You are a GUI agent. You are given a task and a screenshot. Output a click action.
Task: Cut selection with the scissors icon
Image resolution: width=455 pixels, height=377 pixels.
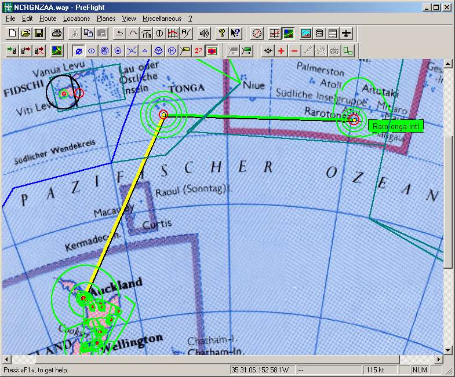(x=75, y=34)
